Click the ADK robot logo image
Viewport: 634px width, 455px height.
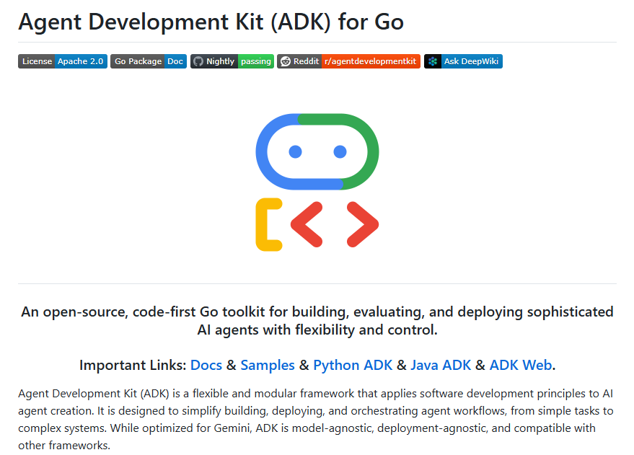317,182
